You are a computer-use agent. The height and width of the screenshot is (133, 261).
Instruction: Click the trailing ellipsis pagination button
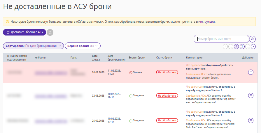coord(248,47)
